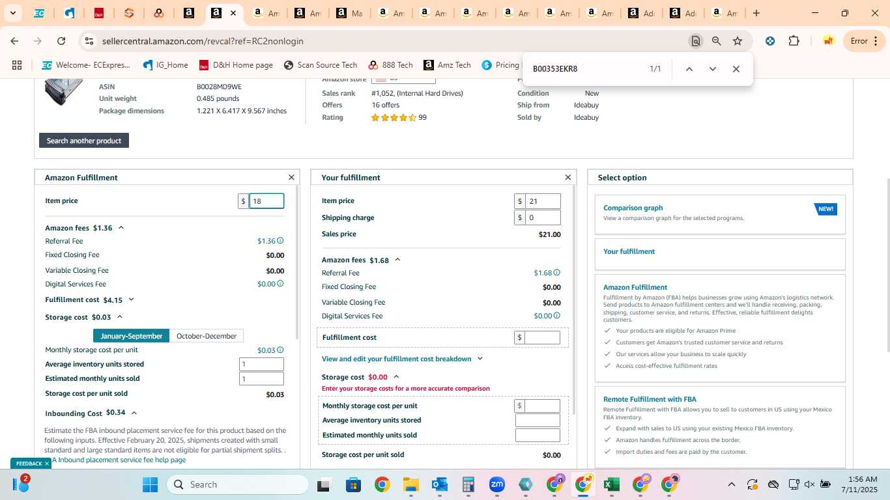This screenshot has width=890, height=500.
Task: Click the Windows taskbar Search box
Action: coord(238,484)
